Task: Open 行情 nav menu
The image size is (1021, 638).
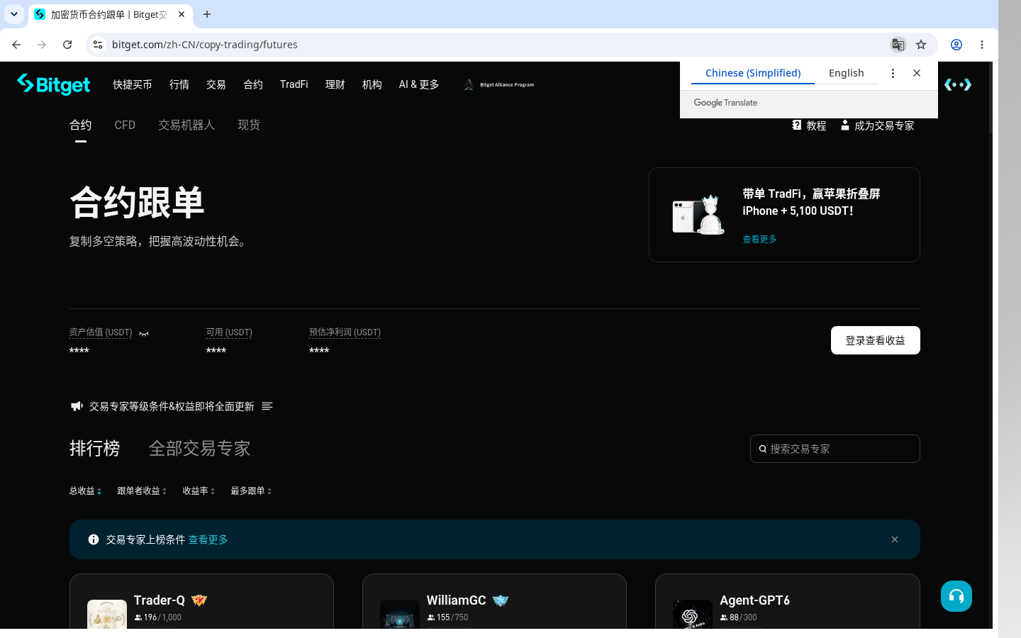Action: 179,84
